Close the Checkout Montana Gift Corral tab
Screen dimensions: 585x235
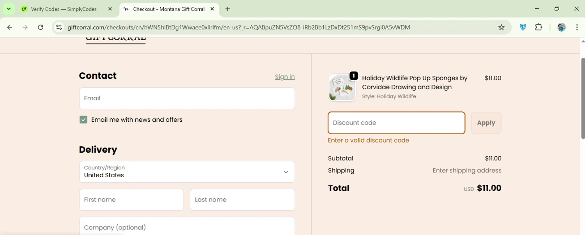212,9
